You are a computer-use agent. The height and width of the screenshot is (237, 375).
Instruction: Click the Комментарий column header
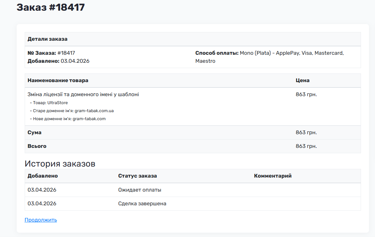(x=273, y=176)
